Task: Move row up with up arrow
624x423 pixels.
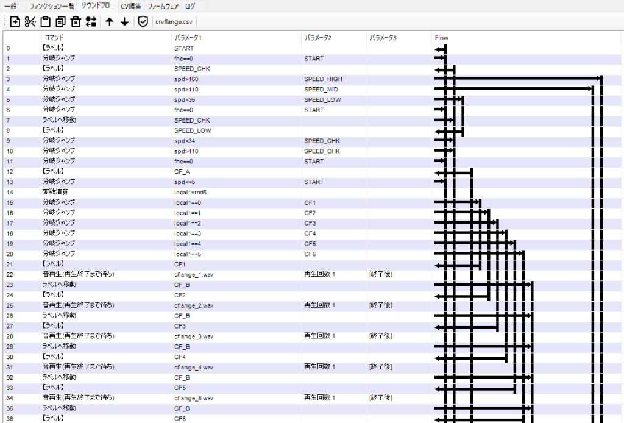Action: pyautogui.click(x=110, y=22)
